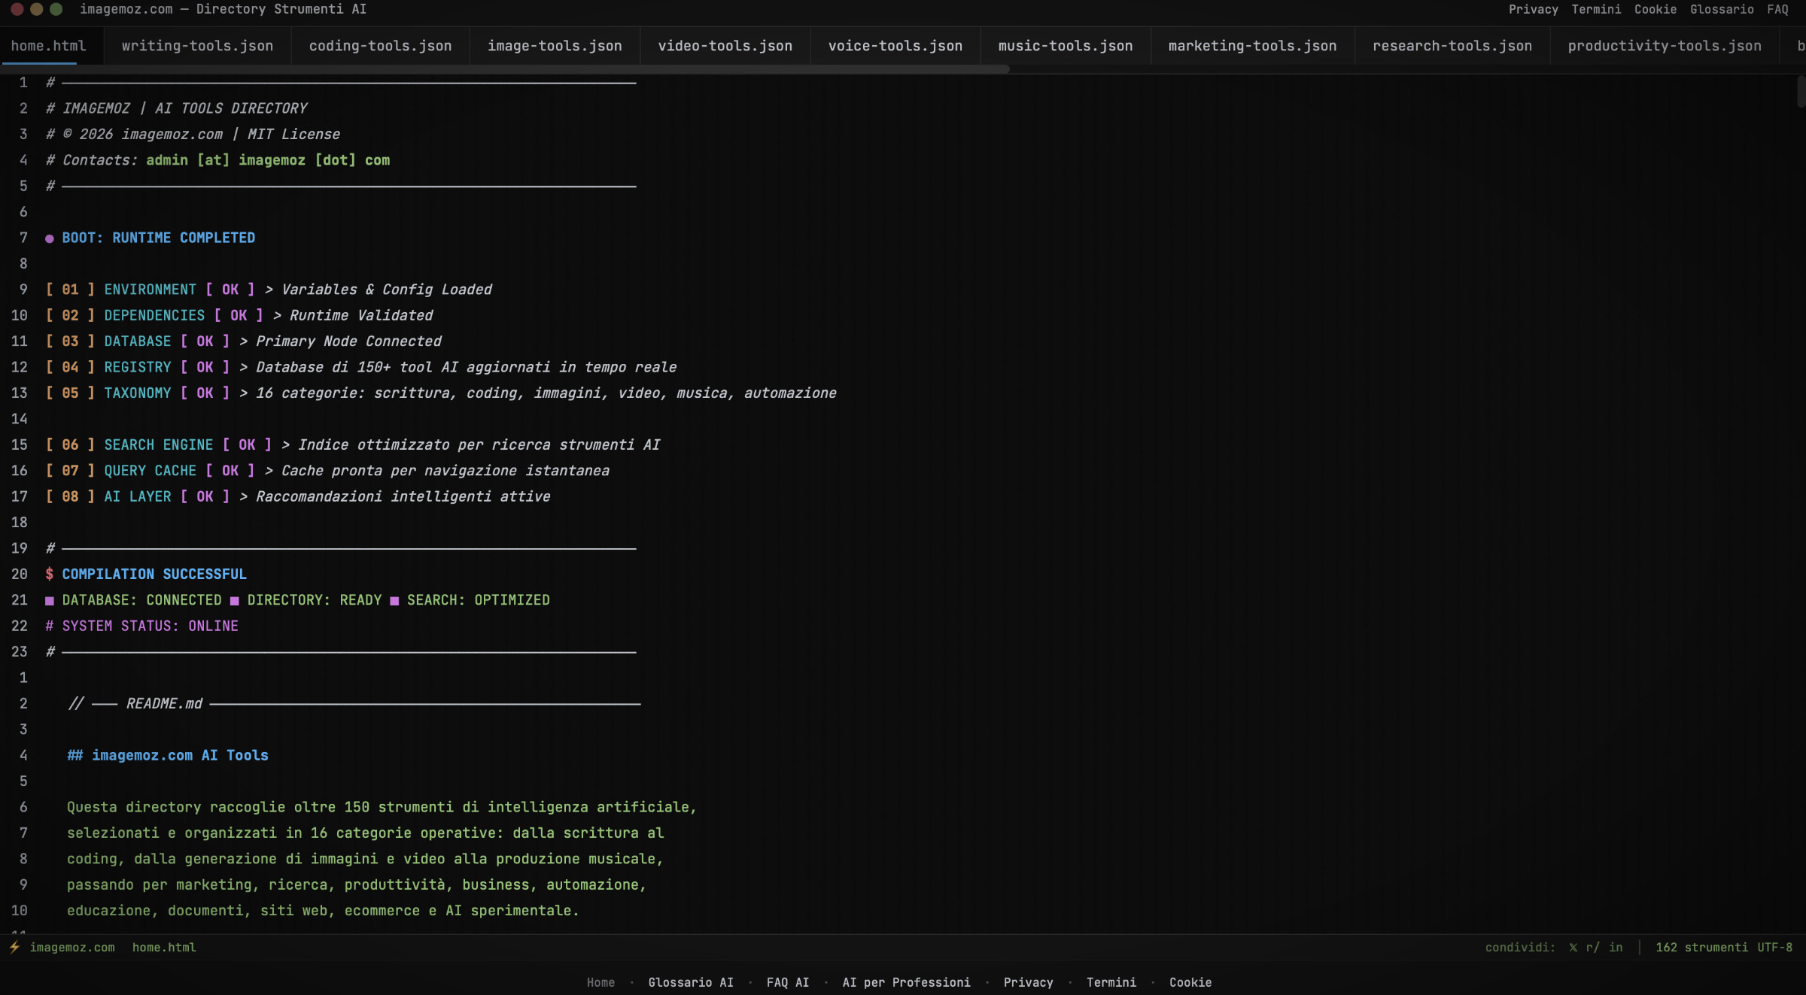1806x995 pixels.
Task: Click the green window control dot
Action: coord(56,10)
